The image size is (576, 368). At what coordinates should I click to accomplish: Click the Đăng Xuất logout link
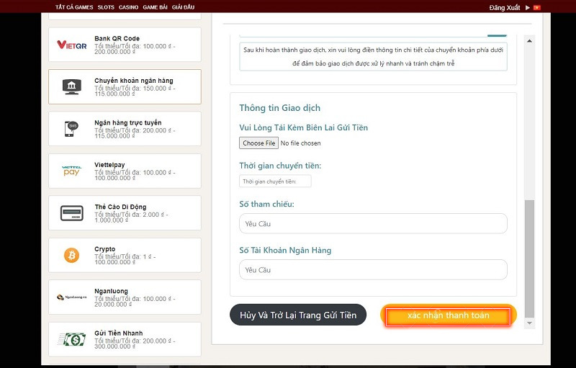504,6
